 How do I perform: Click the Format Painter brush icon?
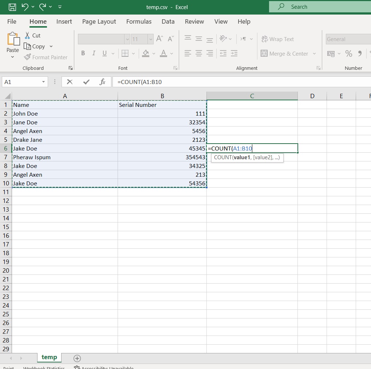tap(27, 57)
